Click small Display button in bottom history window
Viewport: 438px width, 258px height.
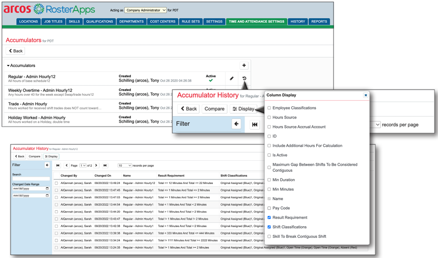(x=51, y=156)
